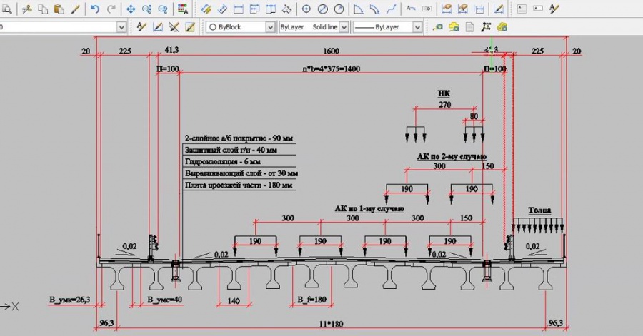The width and height of the screenshot is (643, 336).
Task: Click the Redo arrow icon
Action: point(111,9)
